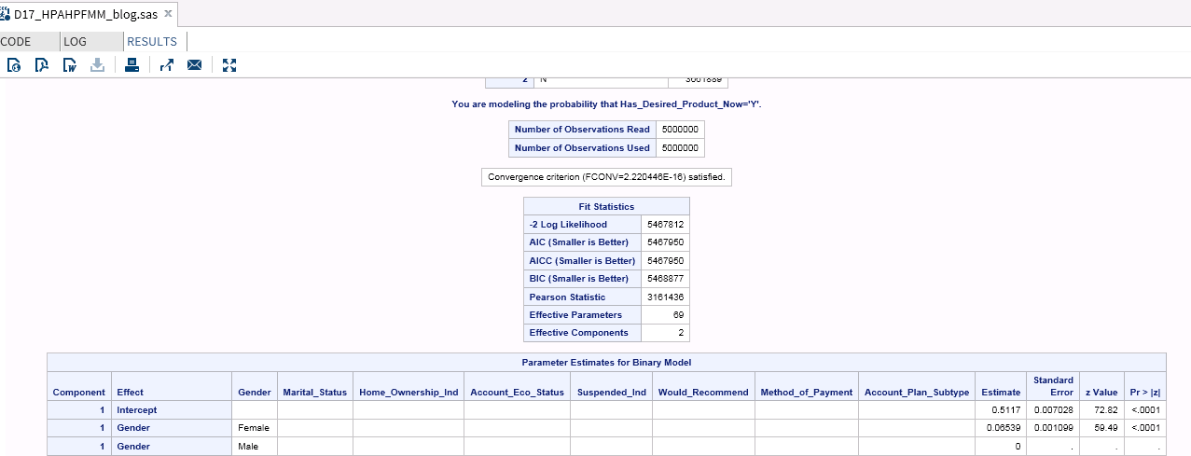The width and height of the screenshot is (1191, 456).
Task: Click the 'Marital_Status' column header
Action: 314,392
